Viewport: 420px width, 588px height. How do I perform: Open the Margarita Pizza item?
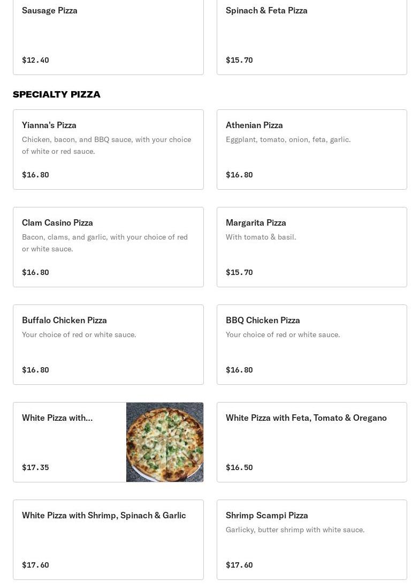[x=256, y=223]
